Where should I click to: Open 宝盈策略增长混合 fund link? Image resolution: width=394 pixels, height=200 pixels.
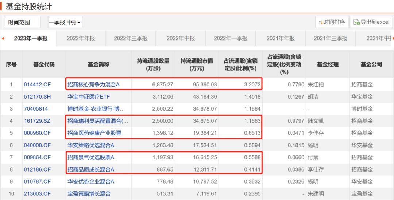[x=89, y=194]
